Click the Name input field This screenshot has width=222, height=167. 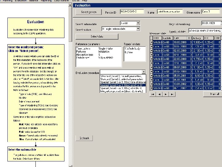[x=170, y=11]
